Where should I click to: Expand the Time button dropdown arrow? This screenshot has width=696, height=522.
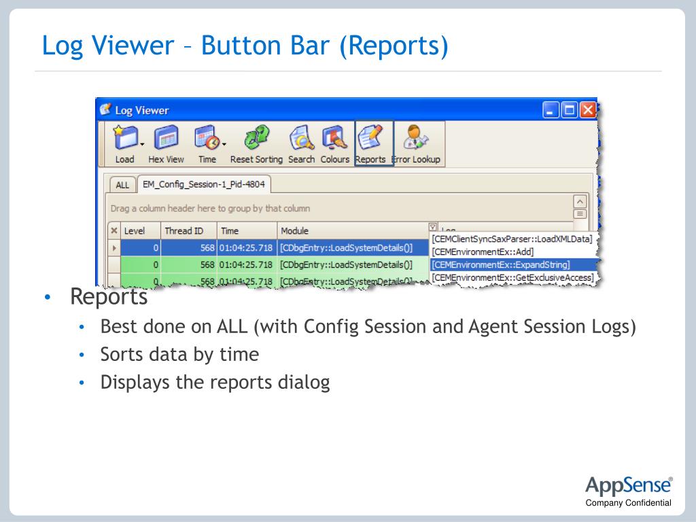224,144
